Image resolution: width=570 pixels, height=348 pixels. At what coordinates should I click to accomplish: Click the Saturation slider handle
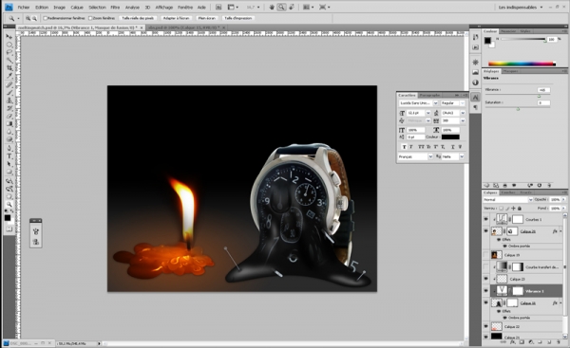coord(518,109)
